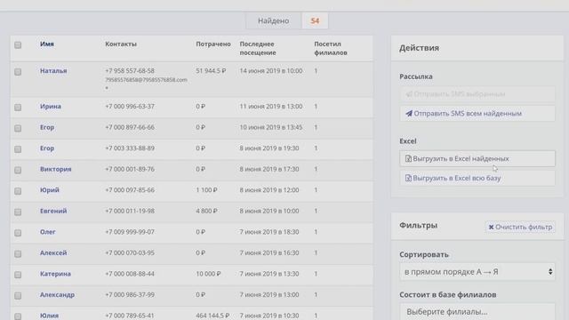Tick the checkbox for Катерина
The width and height of the screenshot is (569, 320).
(18, 275)
